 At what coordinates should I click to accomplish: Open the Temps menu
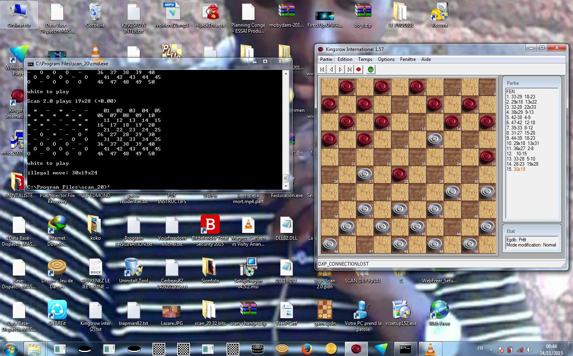click(x=365, y=59)
